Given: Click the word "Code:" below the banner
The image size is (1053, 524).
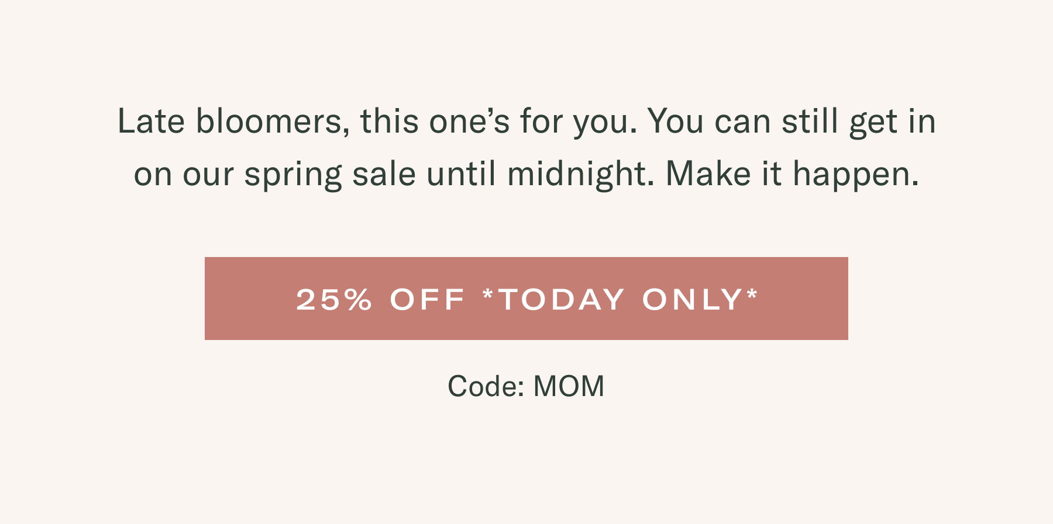Looking at the screenshot, I should (486, 386).
